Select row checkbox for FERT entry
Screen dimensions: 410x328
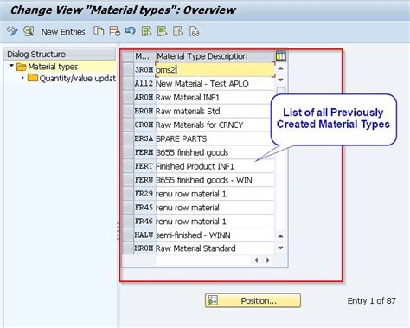pos(128,166)
